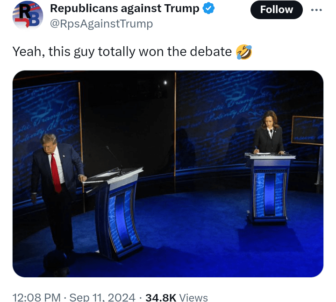Open the Republicans against Trump profile avatar
Viewport: 336px width, 302px height.
pyautogui.click(x=28, y=15)
